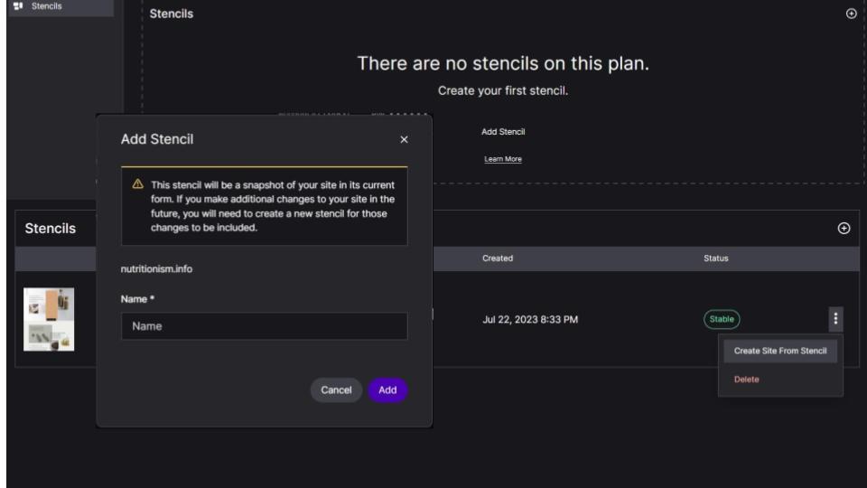This screenshot has height=488, width=867.
Task: Focus the Name input field
Action: click(265, 326)
